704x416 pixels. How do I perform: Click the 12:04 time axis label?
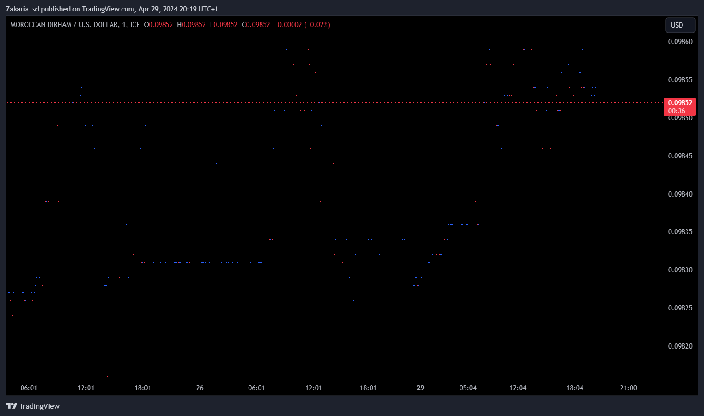[518, 388]
